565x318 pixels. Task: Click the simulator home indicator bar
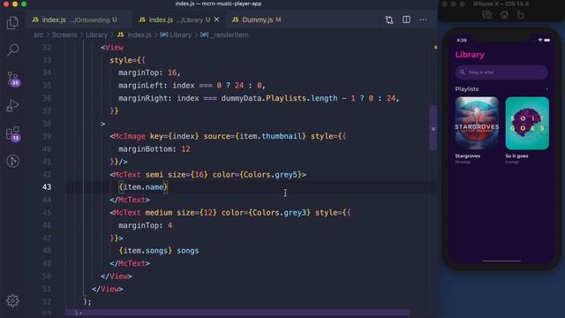(x=501, y=261)
